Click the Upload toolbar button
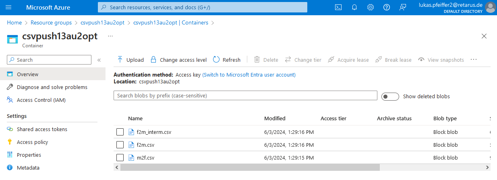 click(x=130, y=60)
